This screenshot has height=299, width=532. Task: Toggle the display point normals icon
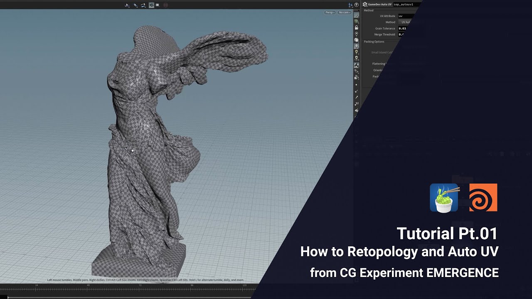pyautogui.click(x=357, y=91)
